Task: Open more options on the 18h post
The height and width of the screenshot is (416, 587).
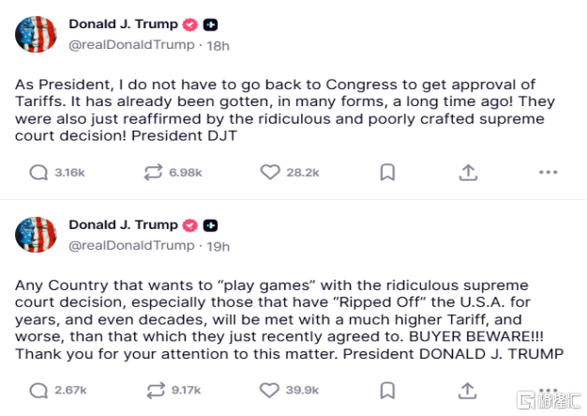Action: click(x=549, y=172)
